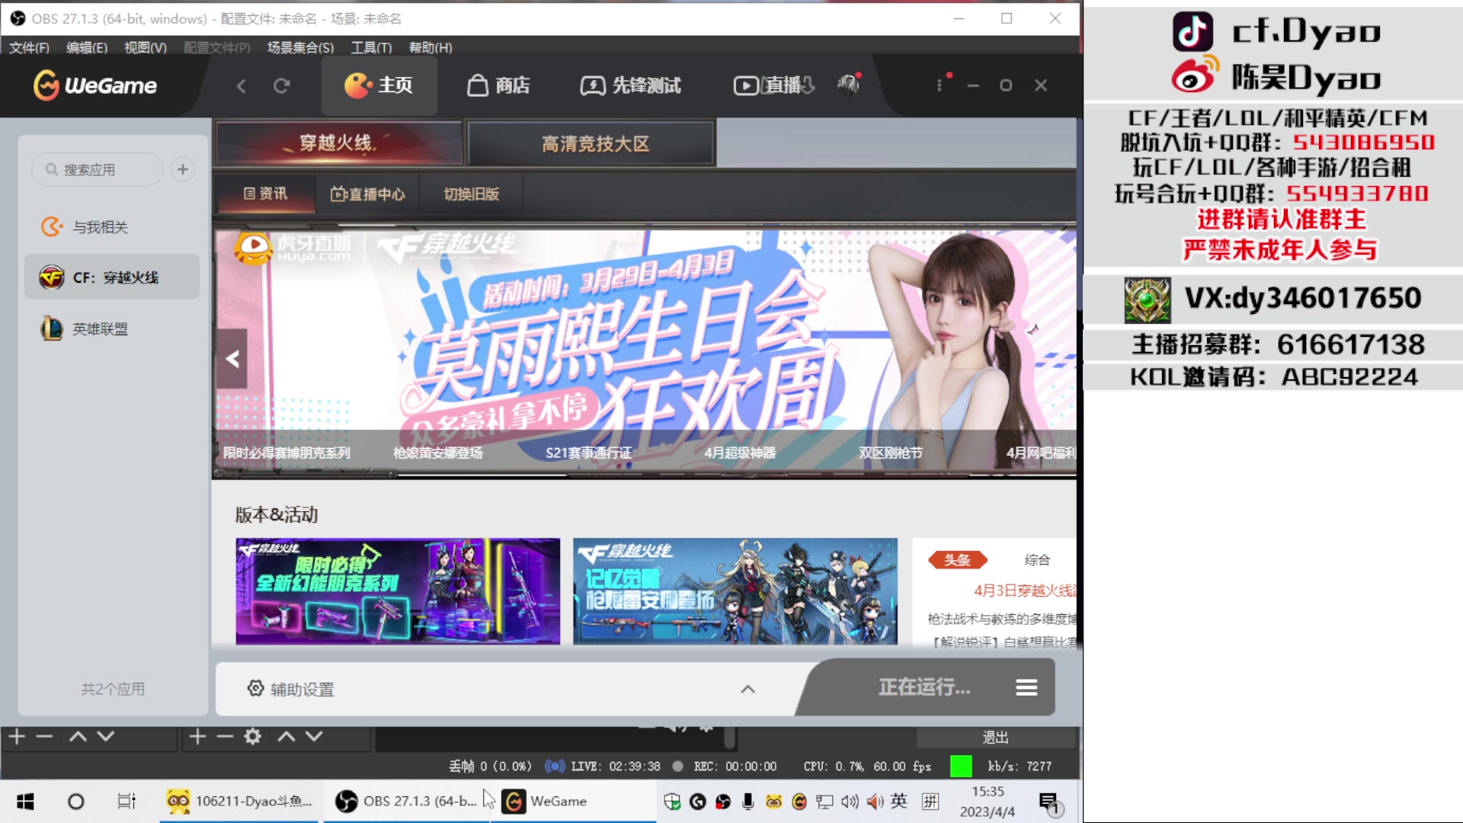Click the OBS 退出 exit button

(995, 737)
